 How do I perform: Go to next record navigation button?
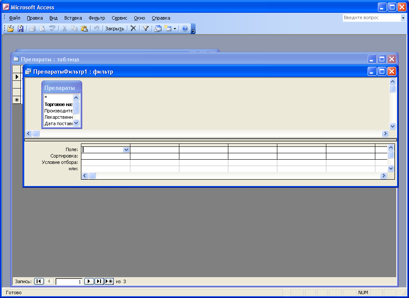tap(89, 281)
